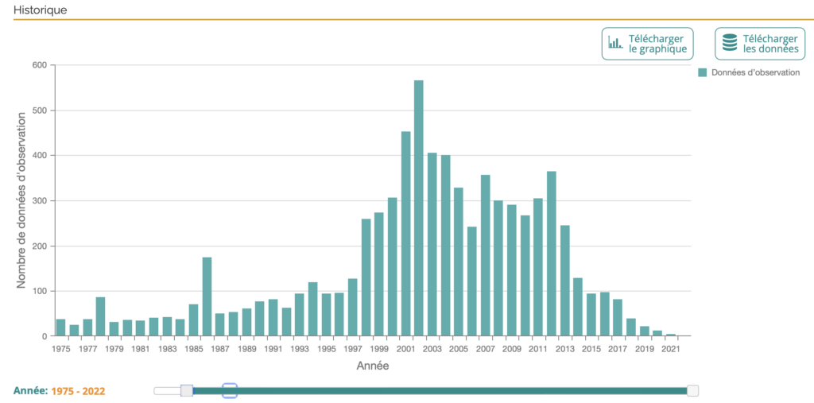Toggle the Données d'observation legend square
Viewport: 814px width, 403px height.
tap(703, 72)
